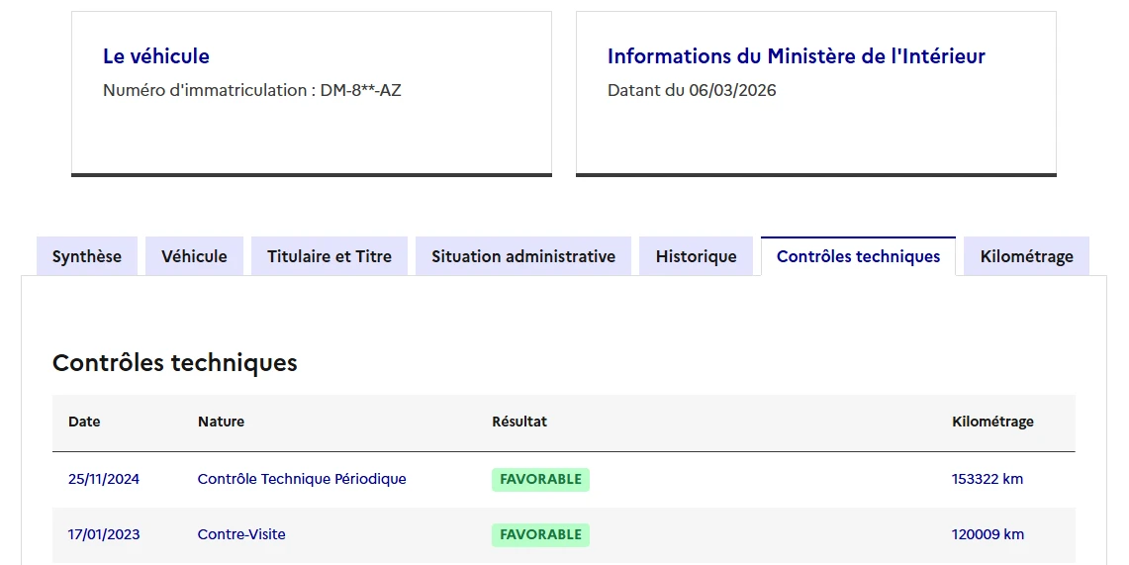Click the 17/01/2023 date entry
1129x565 pixels.
[x=104, y=534]
